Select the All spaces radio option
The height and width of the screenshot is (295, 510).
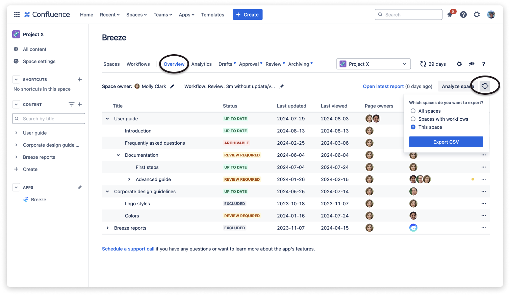[x=413, y=111]
